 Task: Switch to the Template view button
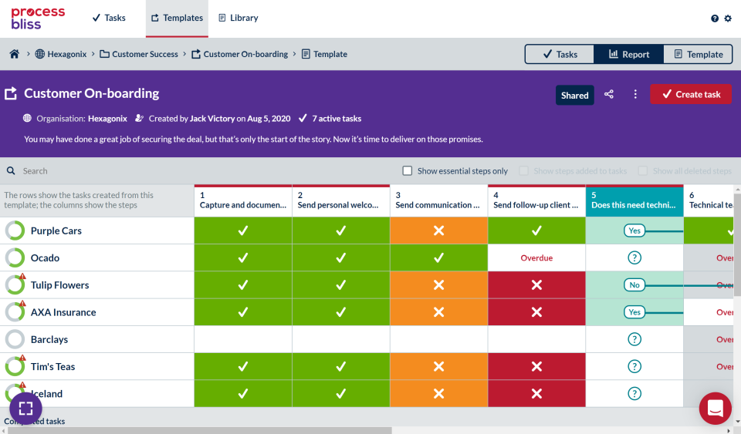698,54
